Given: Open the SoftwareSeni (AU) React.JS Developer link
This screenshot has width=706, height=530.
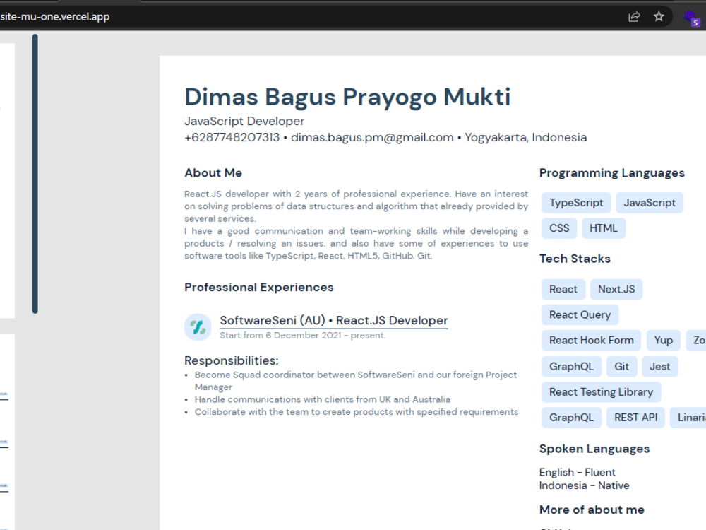Looking at the screenshot, I should pyautogui.click(x=333, y=320).
